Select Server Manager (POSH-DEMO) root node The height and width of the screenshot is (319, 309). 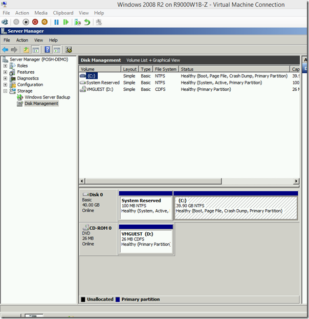[39, 59]
